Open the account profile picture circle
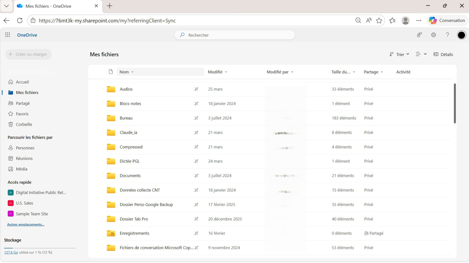Image resolution: width=469 pixels, height=263 pixels. tap(462, 35)
